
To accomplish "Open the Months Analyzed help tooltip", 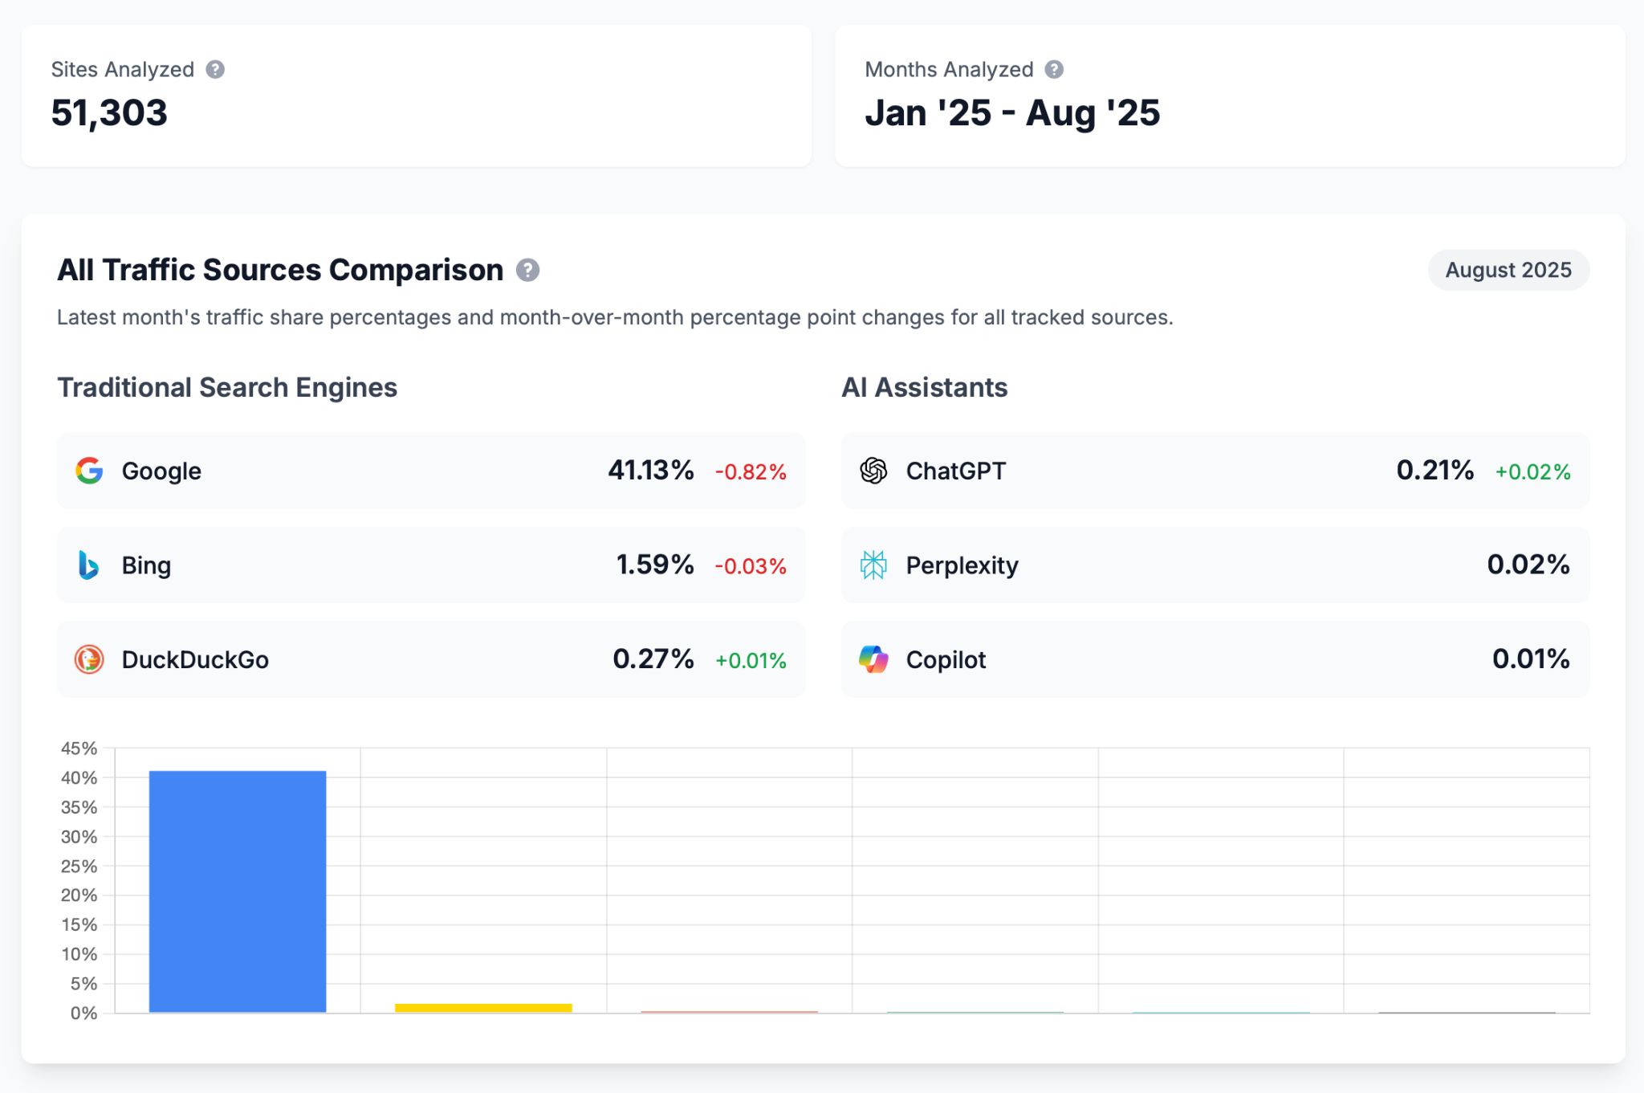I will [x=1054, y=70].
